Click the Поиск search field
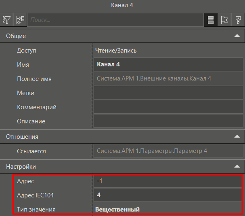Image resolution: width=245 pixels, height=216 pixels. point(115,20)
